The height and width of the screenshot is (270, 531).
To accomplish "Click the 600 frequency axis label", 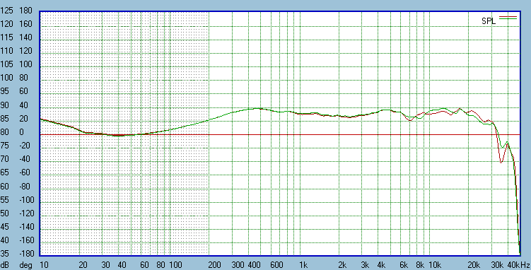I will [276, 264].
